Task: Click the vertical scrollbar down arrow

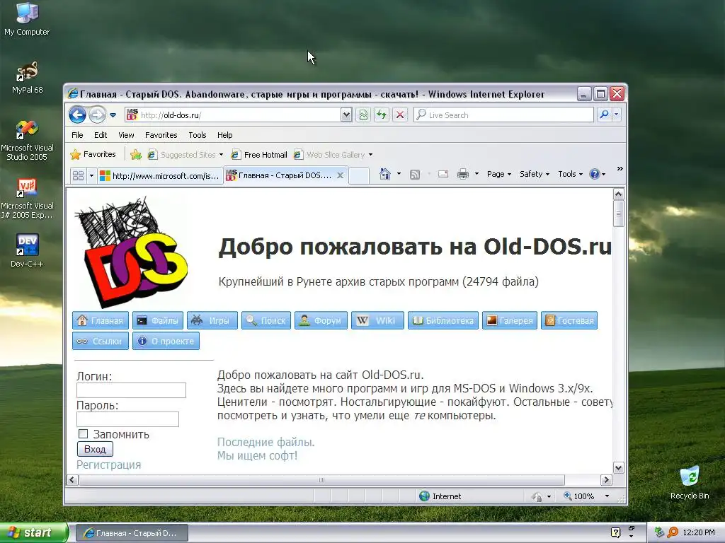Action: pos(618,468)
